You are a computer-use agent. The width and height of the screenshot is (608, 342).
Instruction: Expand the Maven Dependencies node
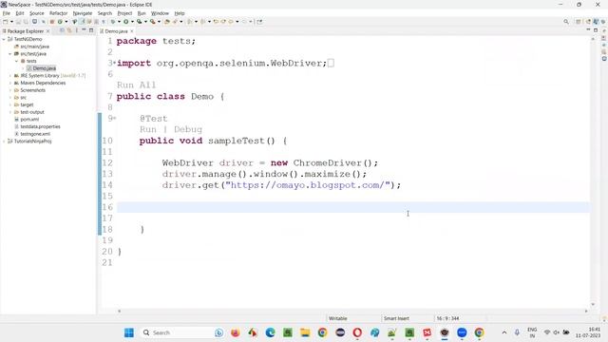[x=10, y=83]
